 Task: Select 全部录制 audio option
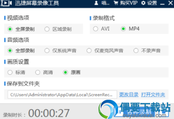(21, 51)
